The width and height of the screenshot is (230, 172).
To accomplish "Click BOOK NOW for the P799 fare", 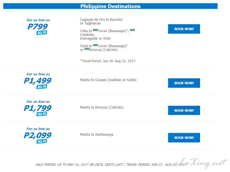I will (184, 29).
